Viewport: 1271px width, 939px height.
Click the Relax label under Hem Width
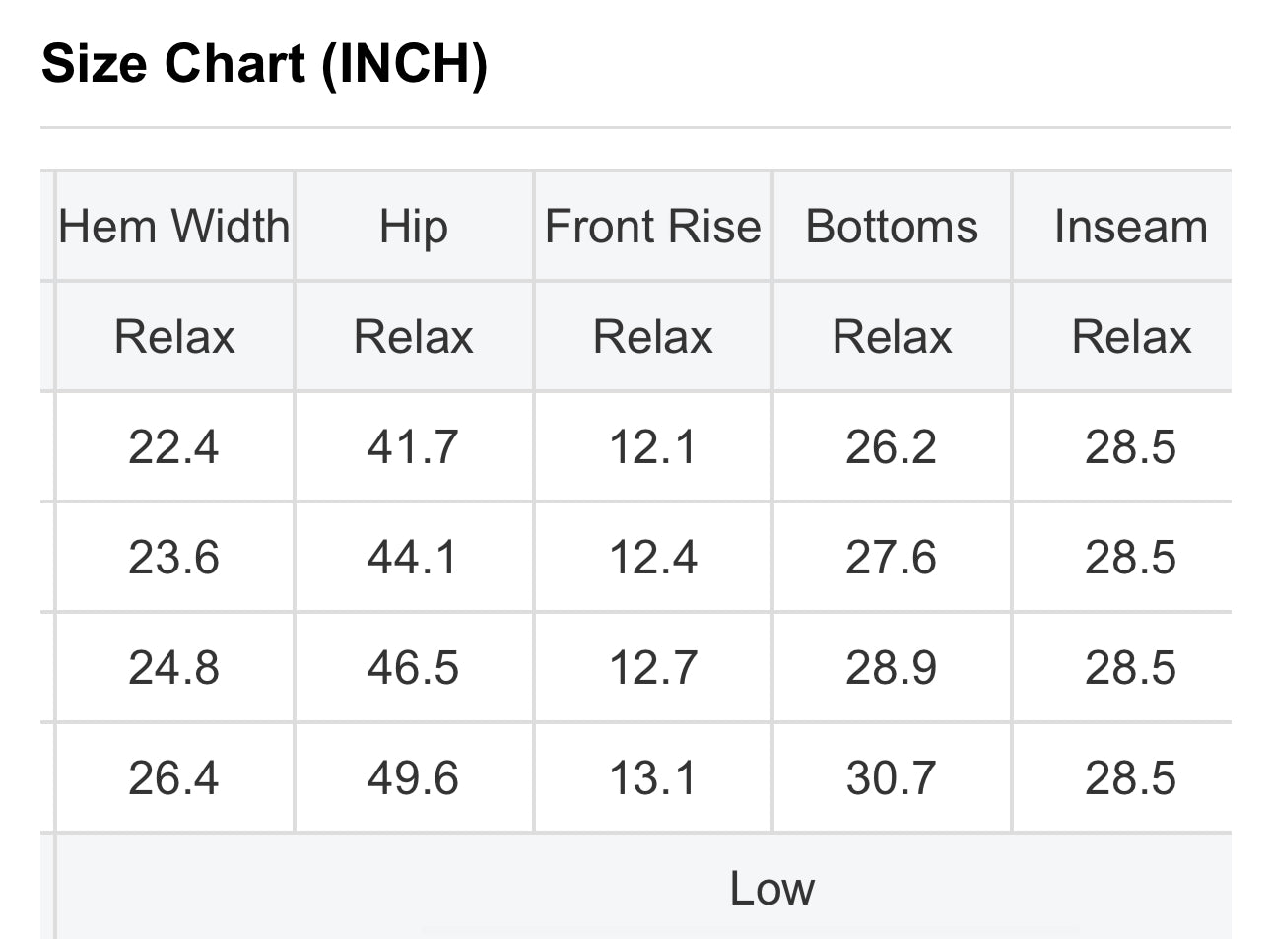174,337
